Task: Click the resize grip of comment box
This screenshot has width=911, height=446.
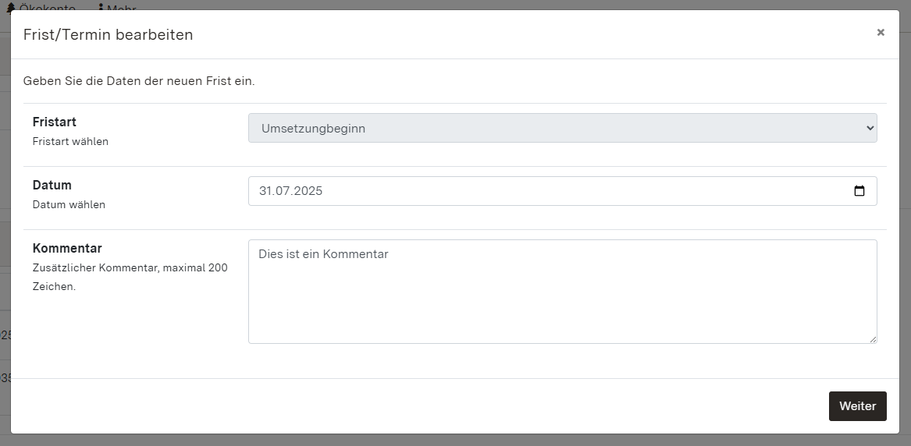Action: 873,339
